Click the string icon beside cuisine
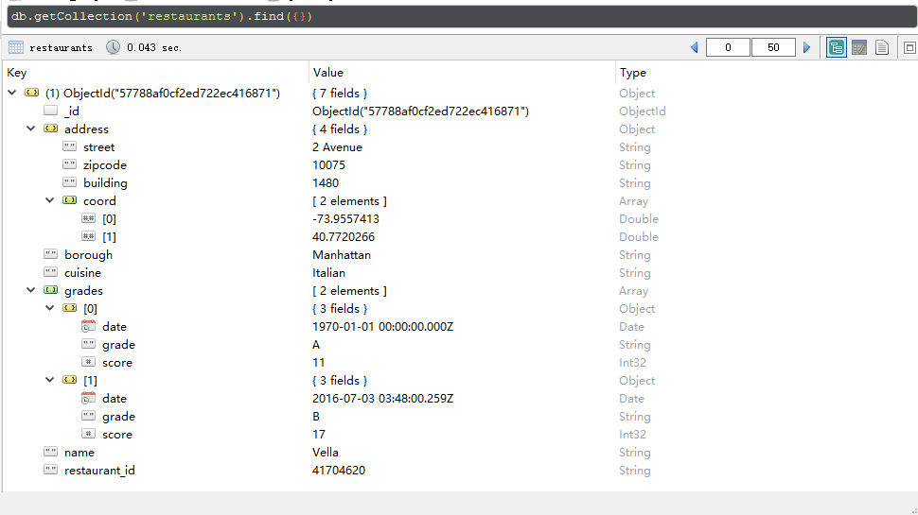Image resolution: width=918 pixels, height=515 pixels. click(51, 272)
